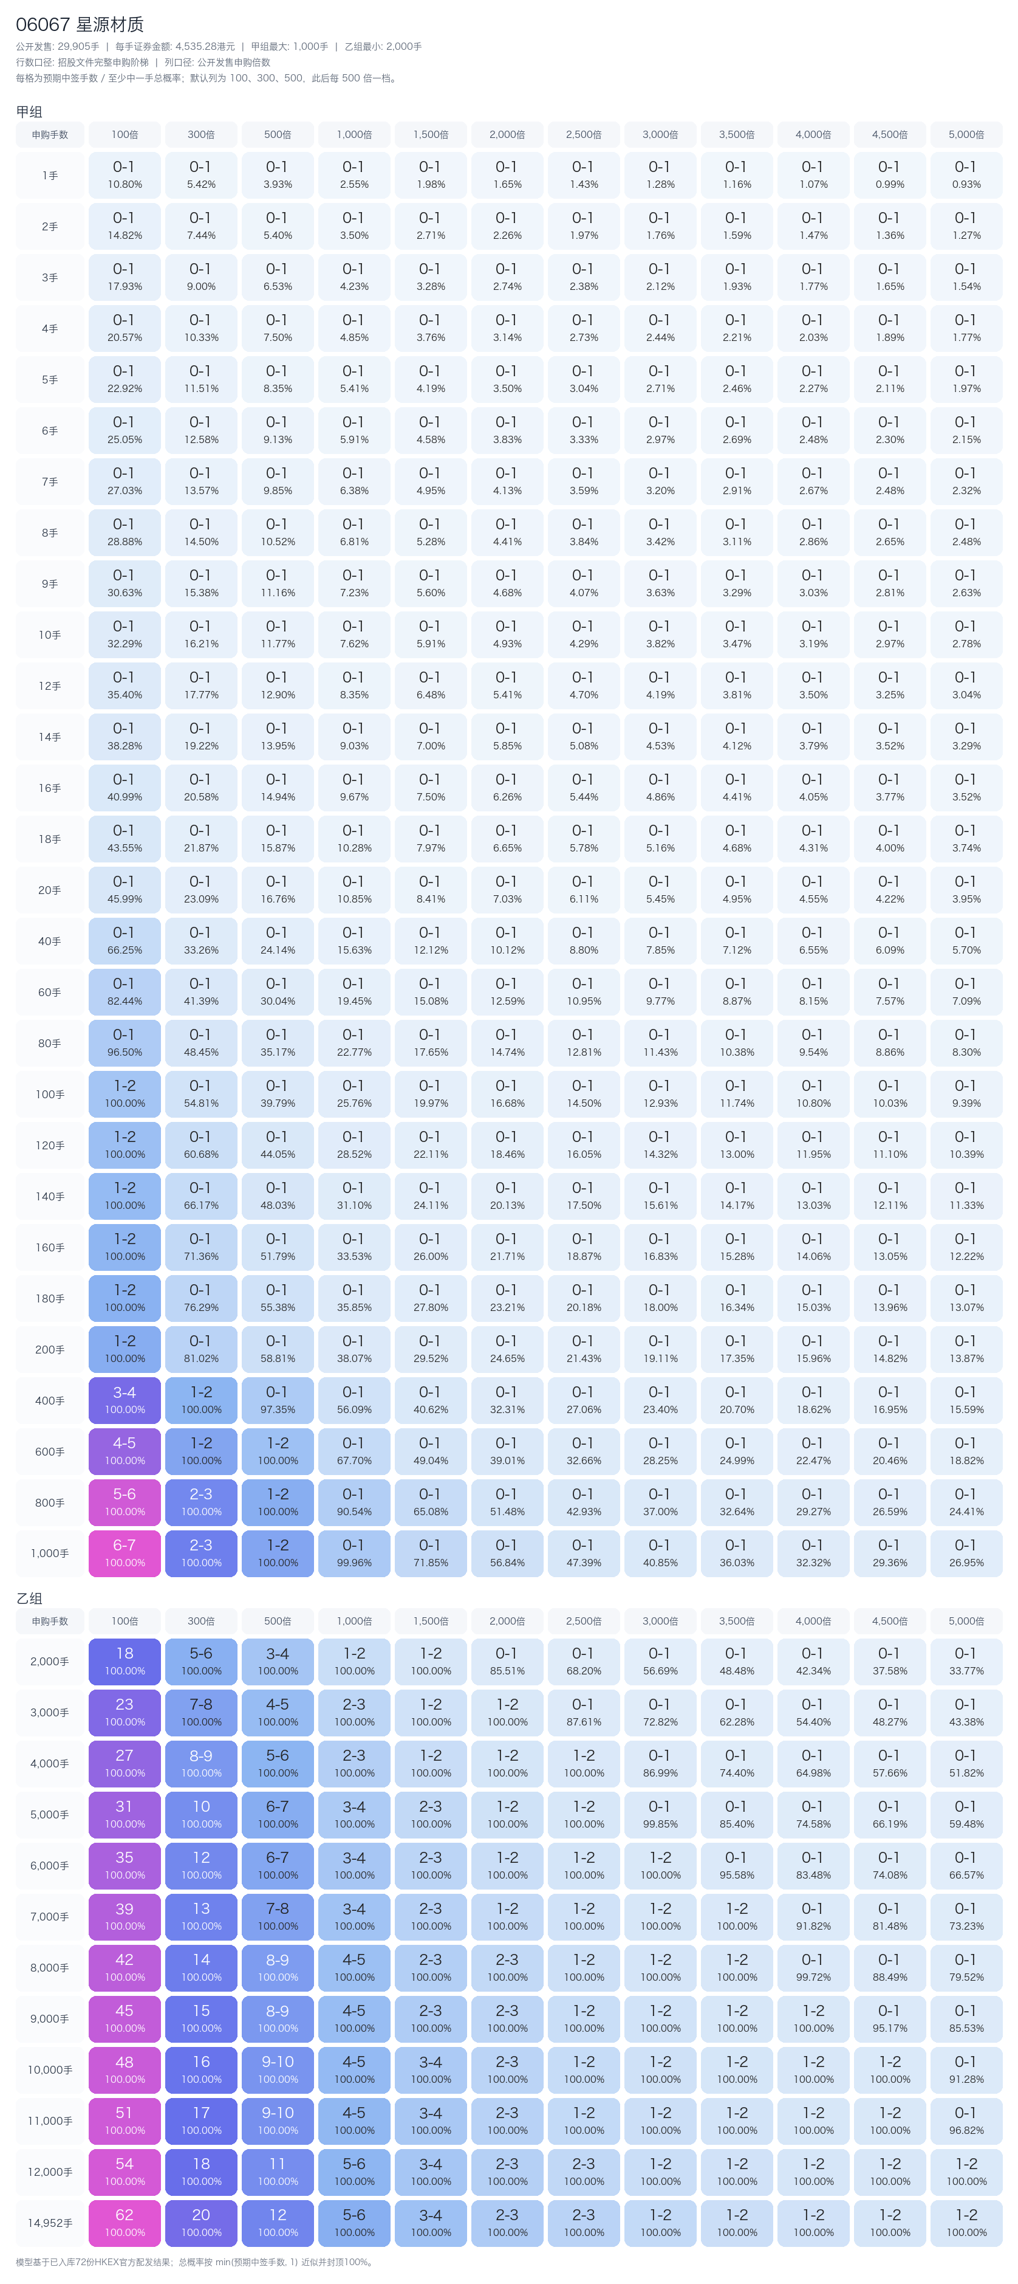Screen dimensions: 1018x2284
Task: Click the 10.80% cell for 1手 at 100倍
Action: pyautogui.click(x=125, y=176)
